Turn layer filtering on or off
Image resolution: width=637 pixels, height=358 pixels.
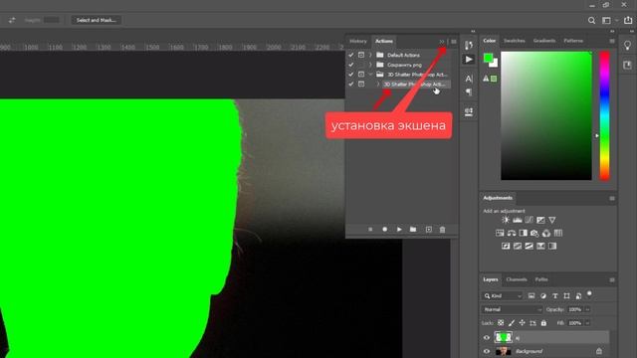tap(589, 293)
